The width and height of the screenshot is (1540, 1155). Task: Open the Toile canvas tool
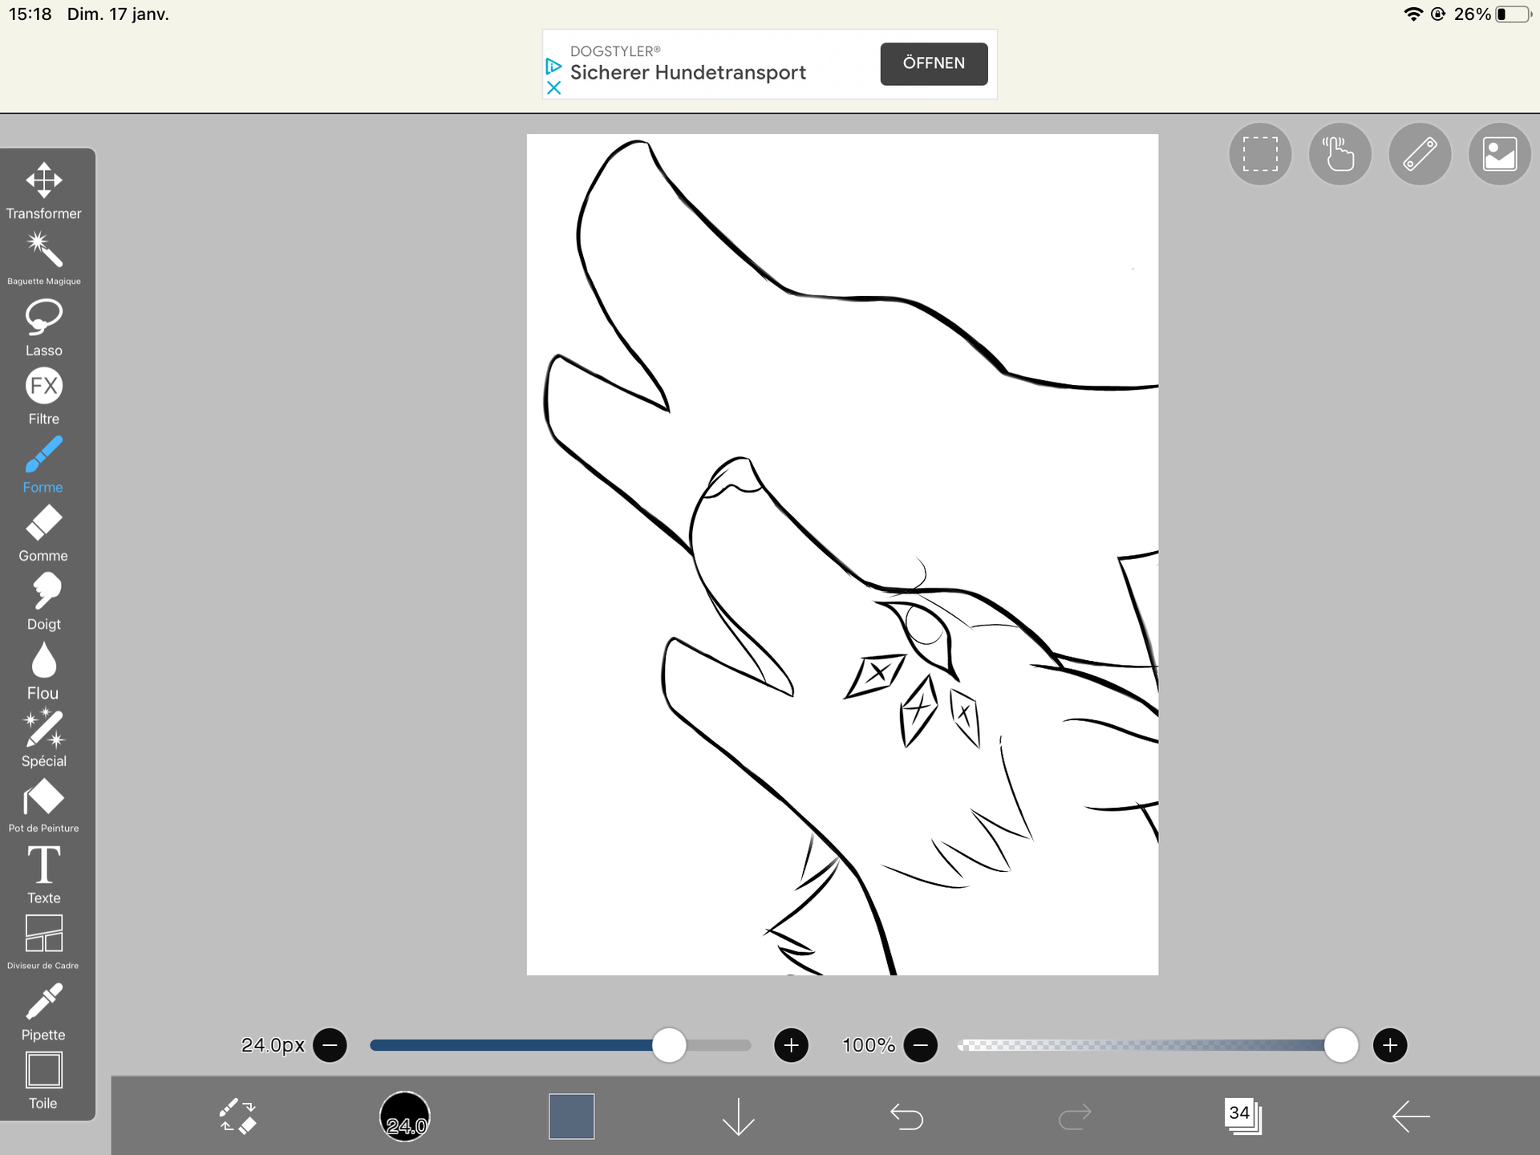coord(43,1080)
